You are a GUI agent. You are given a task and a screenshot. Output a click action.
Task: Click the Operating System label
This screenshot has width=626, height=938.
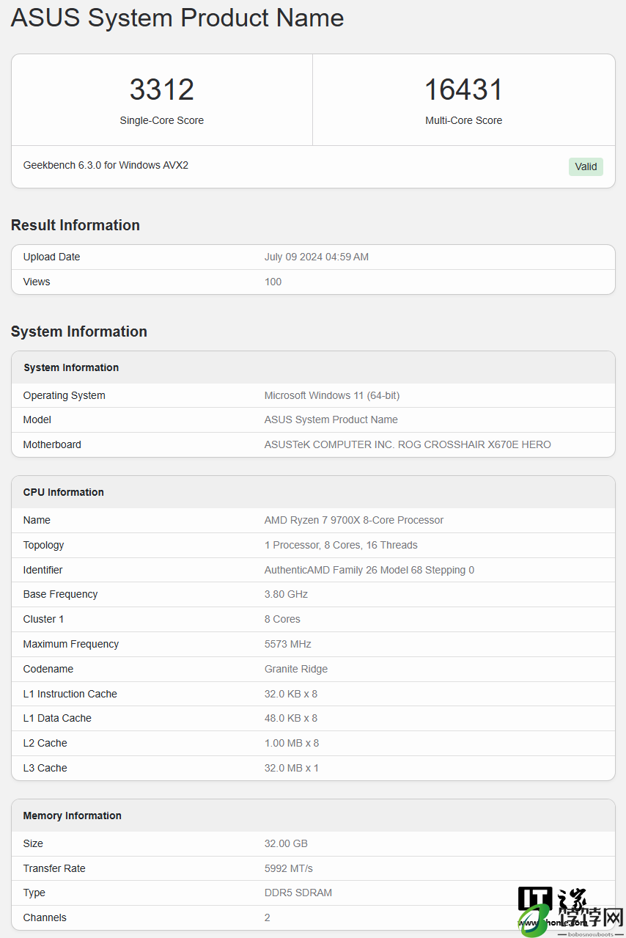coord(64,395)
